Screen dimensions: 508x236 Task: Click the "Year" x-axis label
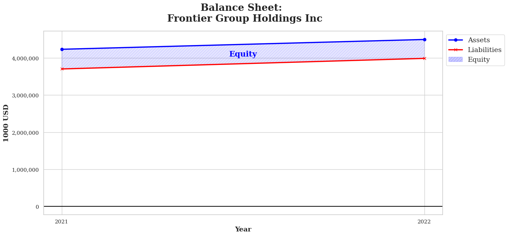point(243,229)
